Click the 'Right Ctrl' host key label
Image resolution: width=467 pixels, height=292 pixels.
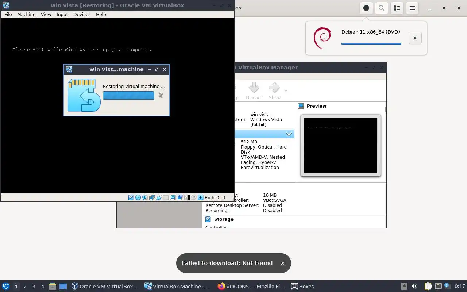215,197
